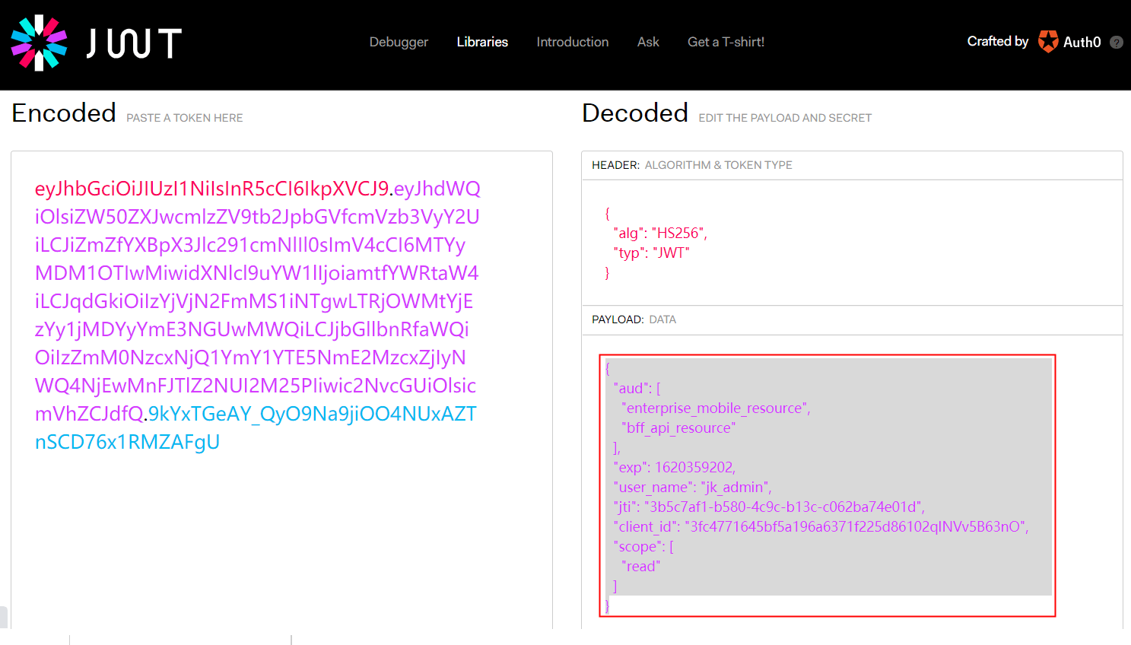This screenshot has width=1131, height=645.
Task: Click the "alg": "HS256" line in header
Action: click(x=659, y=233)
